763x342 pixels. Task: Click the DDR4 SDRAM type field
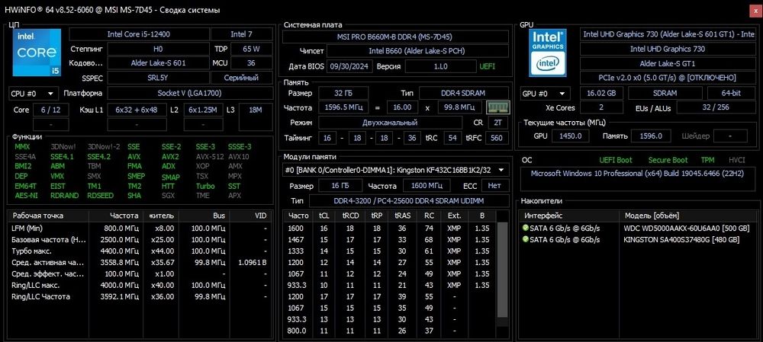464,93
